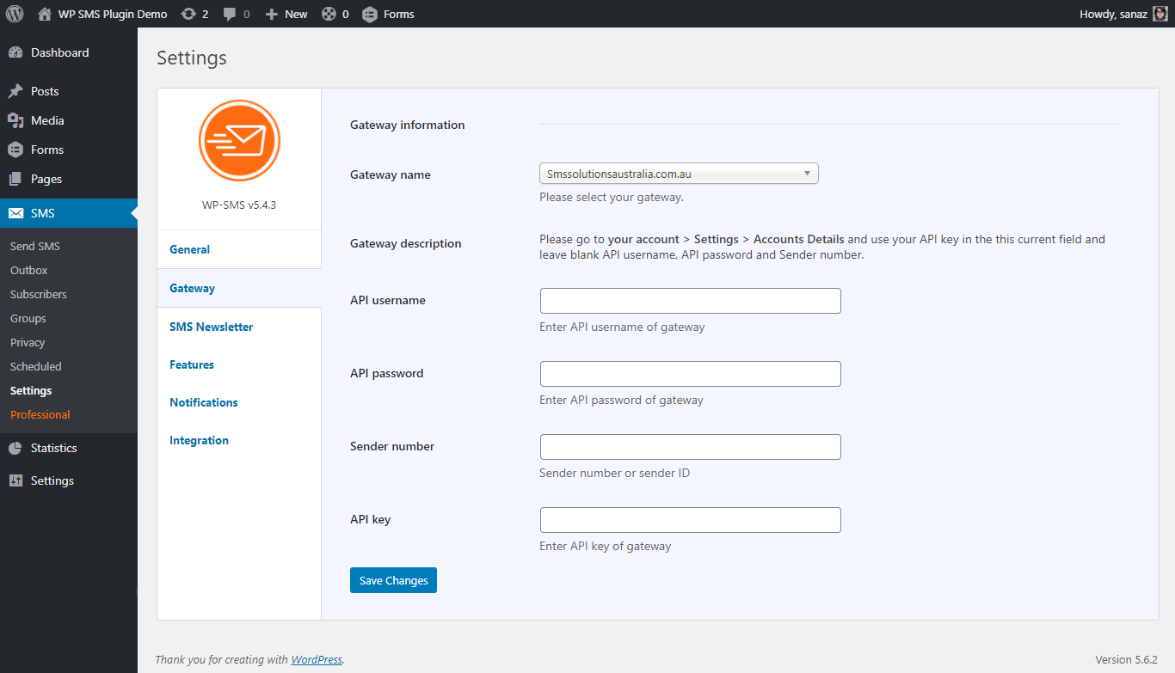Click the orange WP-SMS logo
The height and width of the screenshot is (673, 1175).
point(239,140)
